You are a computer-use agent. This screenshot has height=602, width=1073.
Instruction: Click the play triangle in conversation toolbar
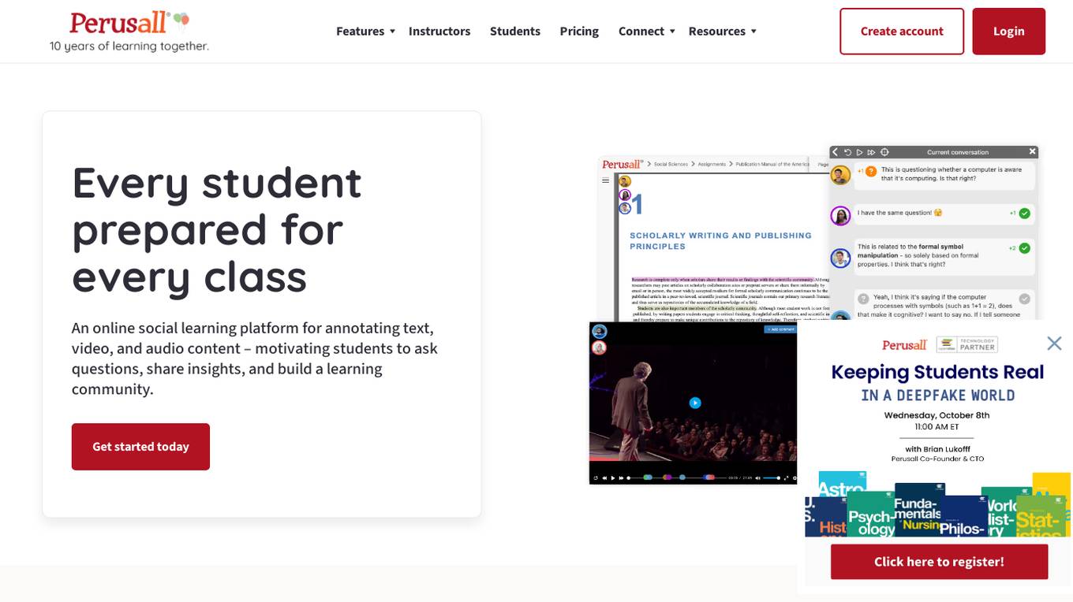coord(859,152)
